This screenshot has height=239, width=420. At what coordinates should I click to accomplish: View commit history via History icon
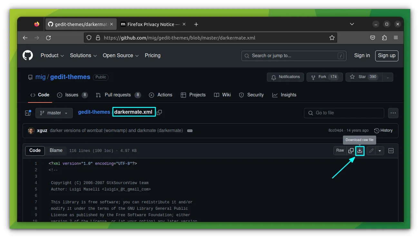tap(383, 130)
